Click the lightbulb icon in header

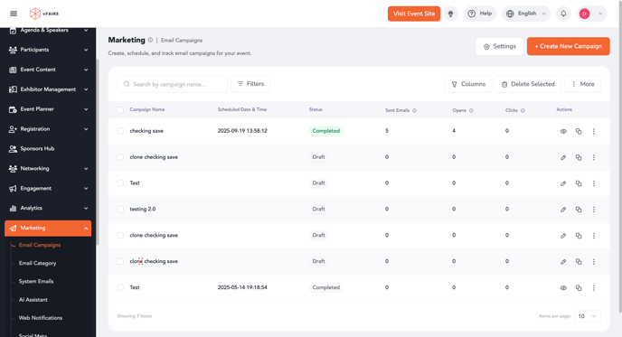450,14
